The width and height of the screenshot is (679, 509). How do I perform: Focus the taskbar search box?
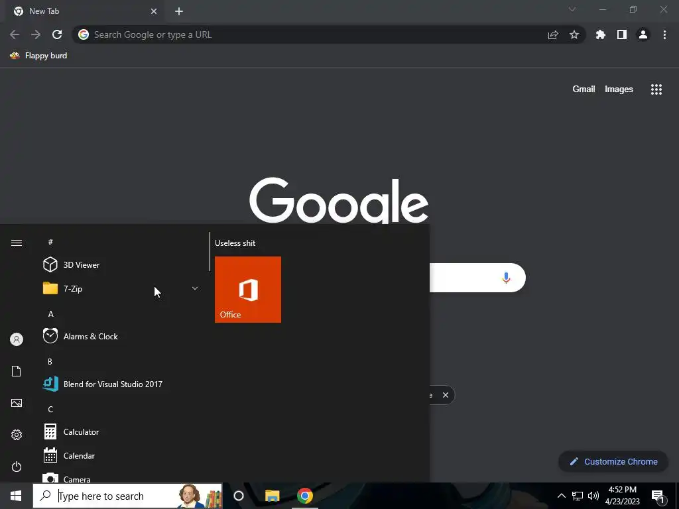pos(128,496)
